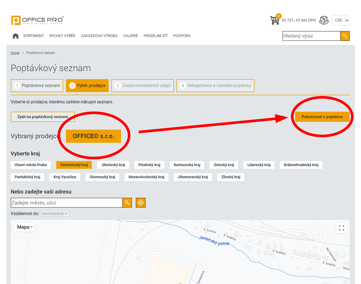
Task: Select step 4 Rekapitulace a odeslání poptávky
Action: coord(216,86)
